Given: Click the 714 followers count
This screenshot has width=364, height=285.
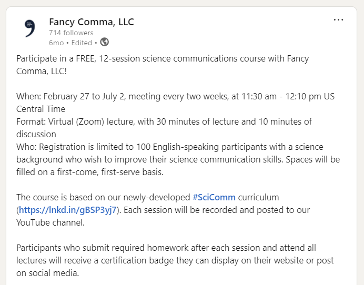Looking at the screenshot, I should [71, 33].
